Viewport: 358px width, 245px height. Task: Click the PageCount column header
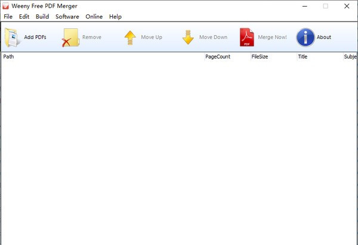[x=227, y=57]
